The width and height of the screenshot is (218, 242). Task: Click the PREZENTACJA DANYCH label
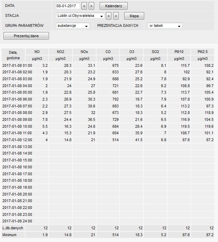[118, 25]
